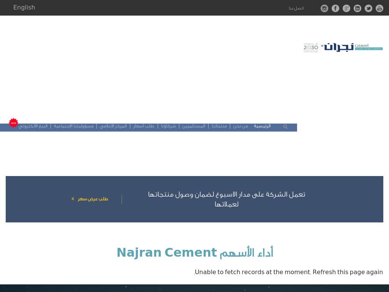Open the Facebook social icon
The height and width of the screenshot is (292, 389).
point(335,8)
